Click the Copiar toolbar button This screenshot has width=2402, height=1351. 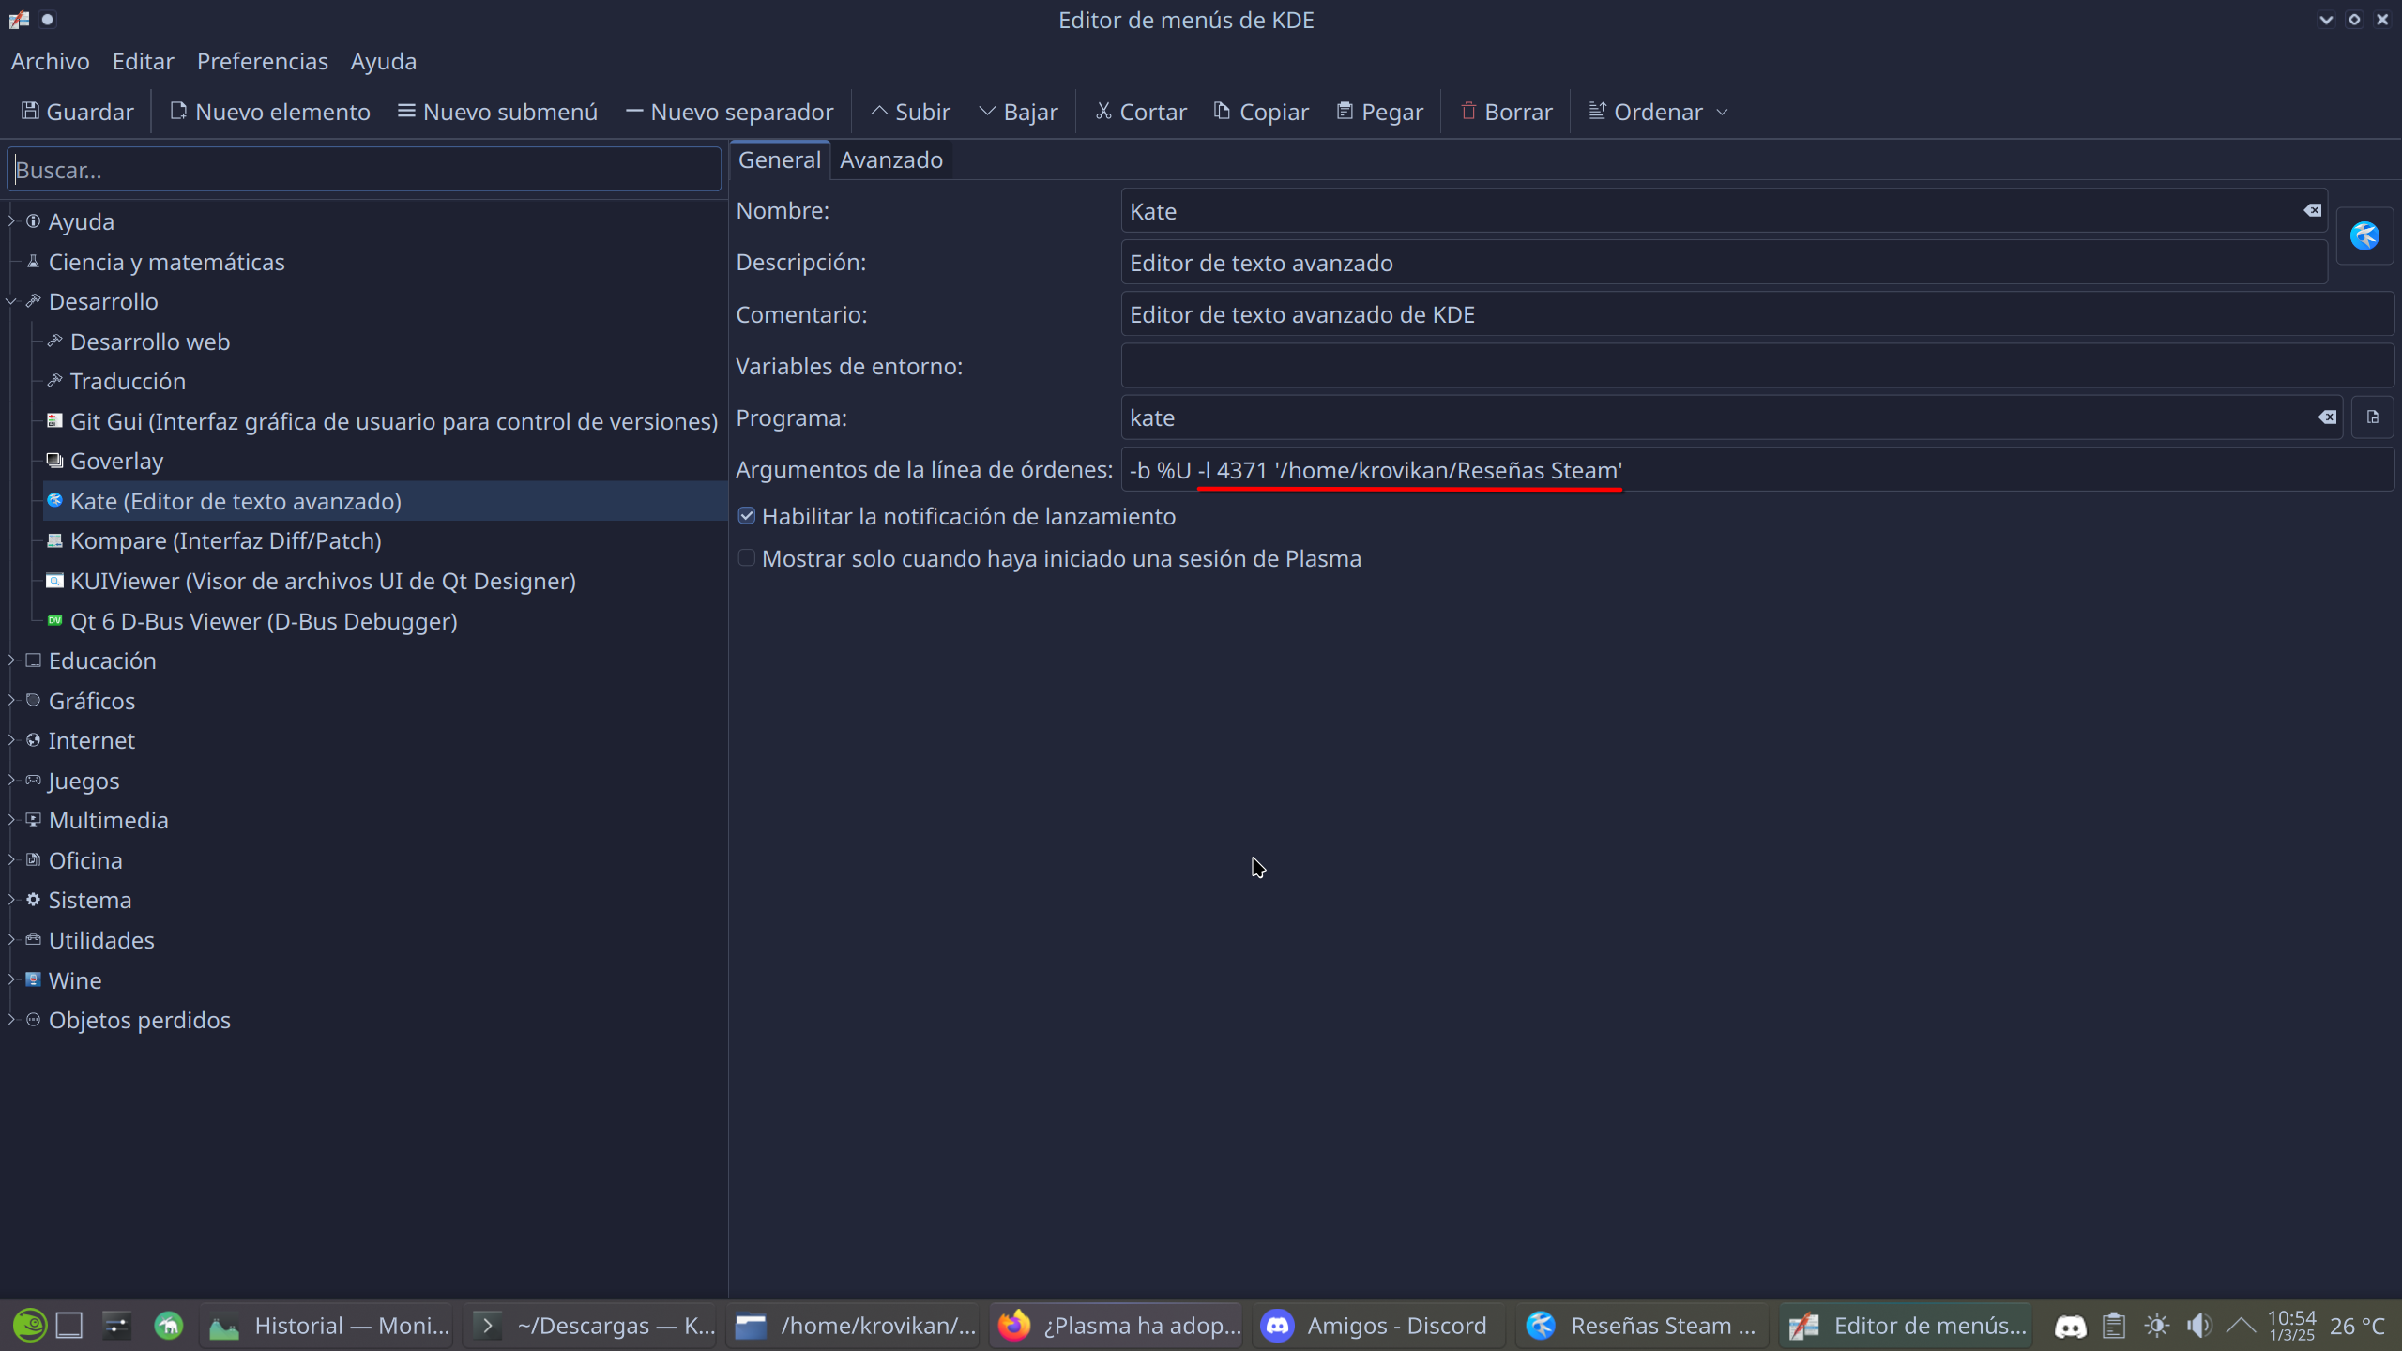1261,112
